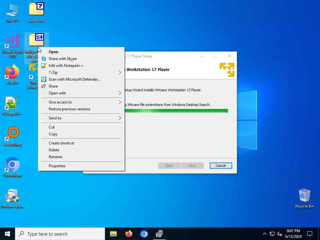Choose Edit with Notepad++
The height and width of the screenshot is (240, 320).
82,66
